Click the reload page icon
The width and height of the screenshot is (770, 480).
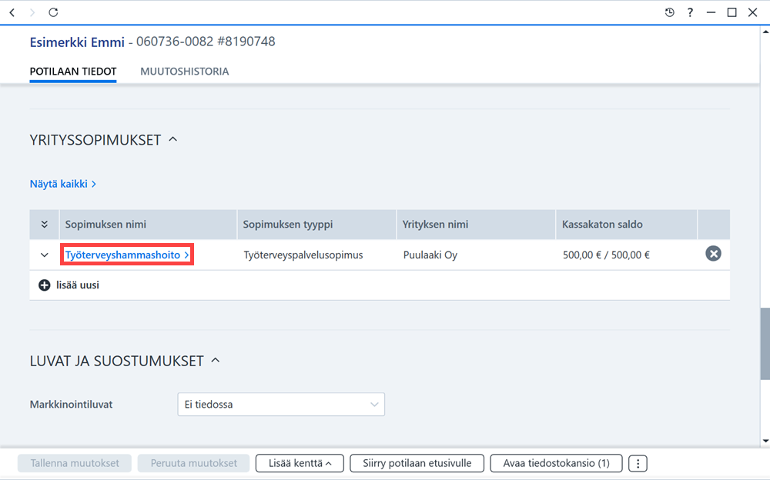[x=53, y=12]
